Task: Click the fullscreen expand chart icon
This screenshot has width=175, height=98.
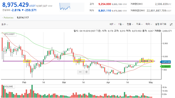Action: click(x=171, y=24)
